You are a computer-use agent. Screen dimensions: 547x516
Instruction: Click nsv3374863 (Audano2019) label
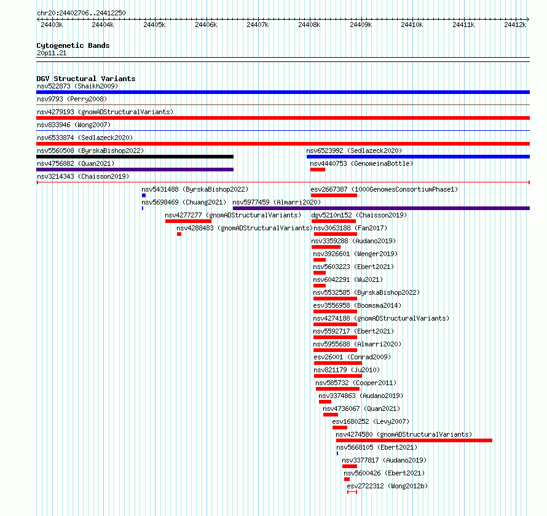click(x=361, y=396)
